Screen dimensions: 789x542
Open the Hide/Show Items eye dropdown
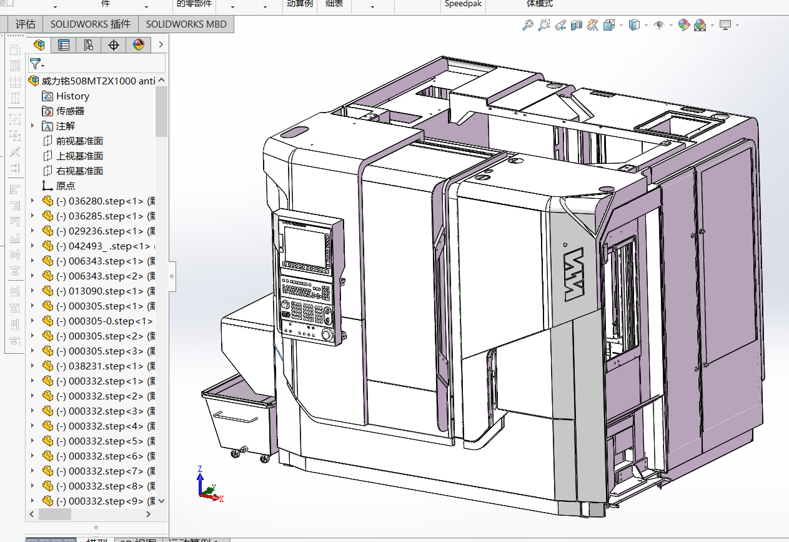(x=672, y=26)
